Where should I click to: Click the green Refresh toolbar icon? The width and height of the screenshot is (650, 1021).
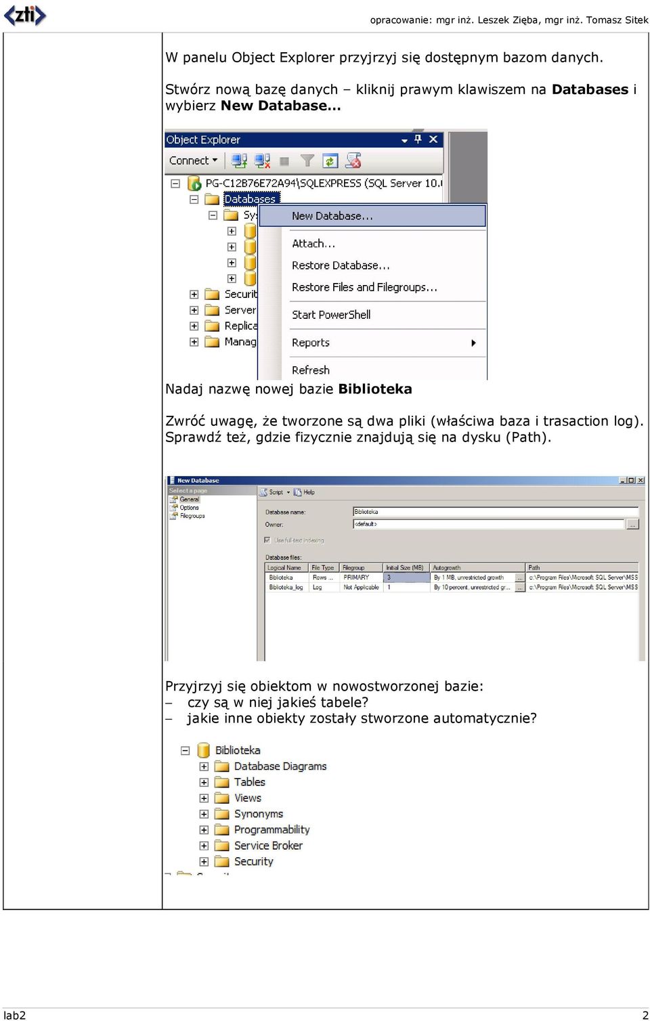[x=330, y=160]
